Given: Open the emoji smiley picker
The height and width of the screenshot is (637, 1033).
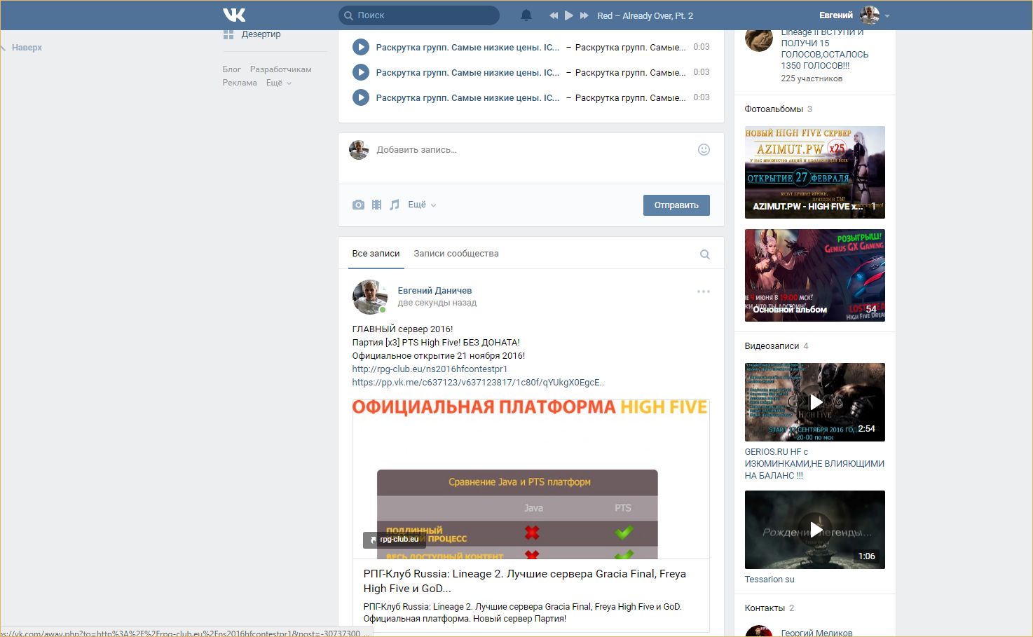Looking at the screenshot, I should pyautogui.click(x=704, y=149).
